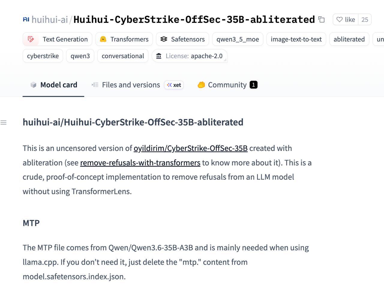The width and height of the screenshot is (384, 296).
Task: Select the abliterated tag
Action: point(349,39)
